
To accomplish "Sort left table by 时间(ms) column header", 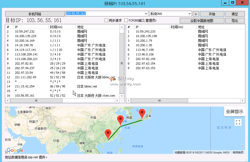I will pyautogui.click(x=62, y=27).
